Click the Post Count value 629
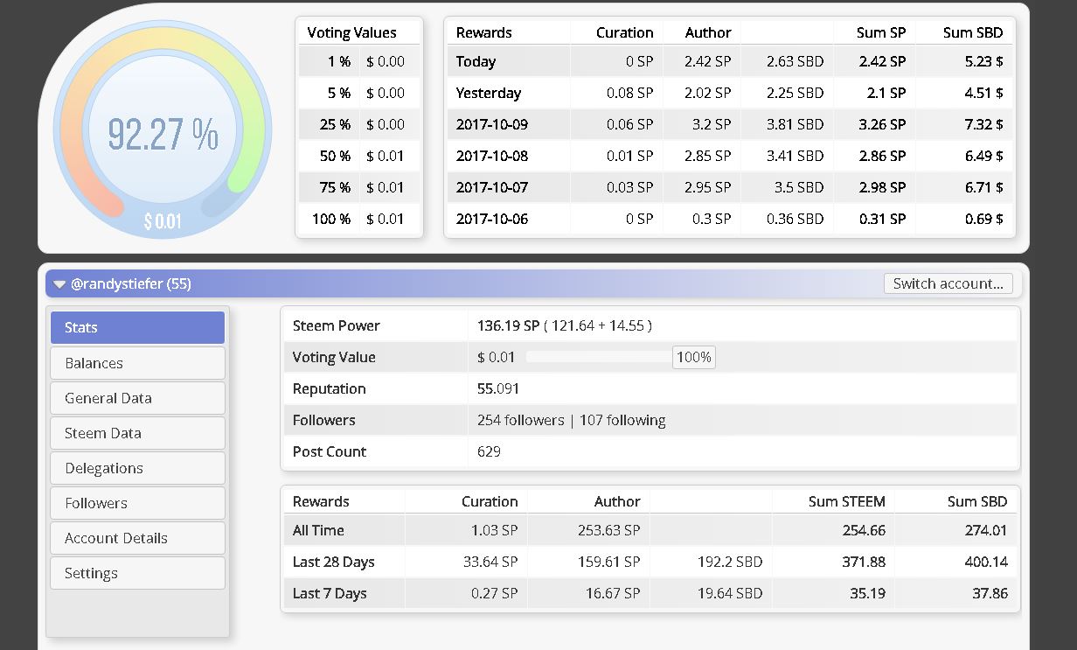1077x650 pixels. coord(489,451)
